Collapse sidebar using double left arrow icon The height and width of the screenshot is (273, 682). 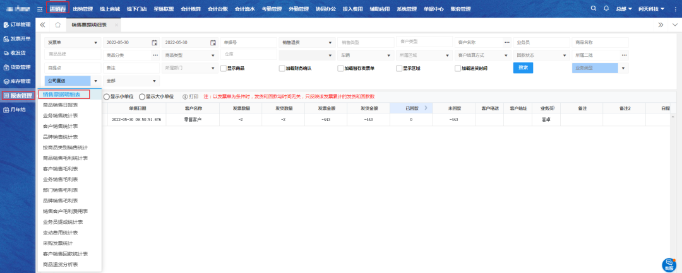click(x=42, y=25)
